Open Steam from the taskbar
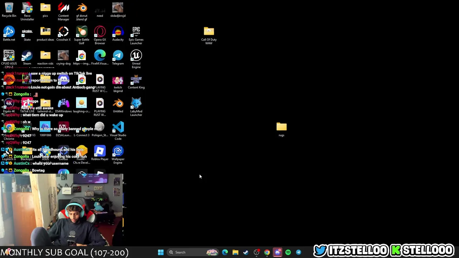459x258 pixels. 246,252
